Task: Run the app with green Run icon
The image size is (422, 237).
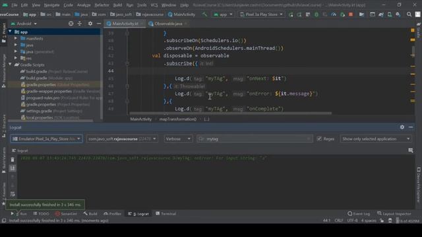Action: click(x=291, y=14)
